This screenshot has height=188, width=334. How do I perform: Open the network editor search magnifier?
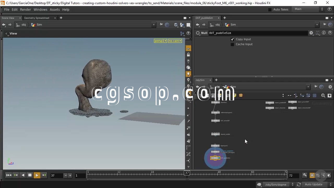pyautogui.click(x=323, y=96)
